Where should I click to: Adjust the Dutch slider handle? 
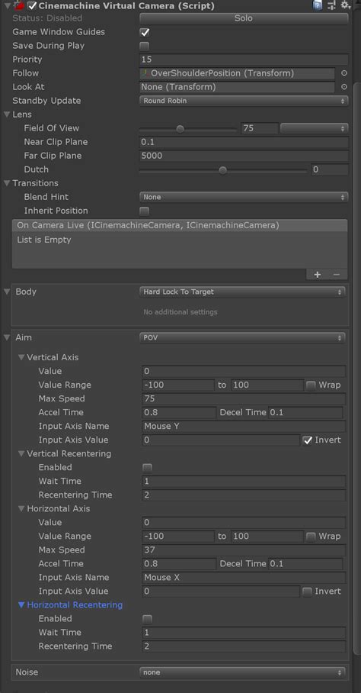click(x=223, y=170)
